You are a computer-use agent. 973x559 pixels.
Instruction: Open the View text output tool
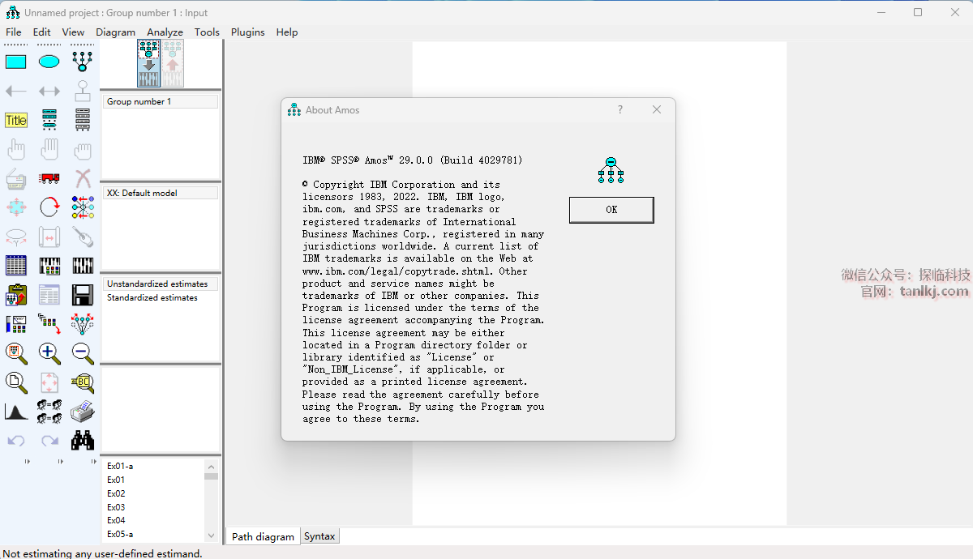click(x=49, y=295)
